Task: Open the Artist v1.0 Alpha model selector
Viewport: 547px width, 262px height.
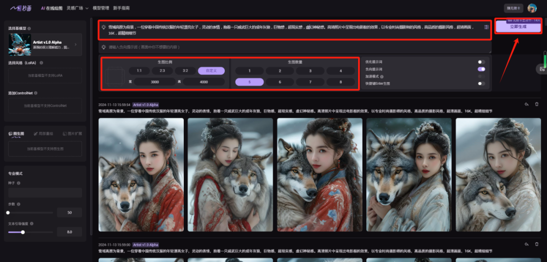Action: 45,45
